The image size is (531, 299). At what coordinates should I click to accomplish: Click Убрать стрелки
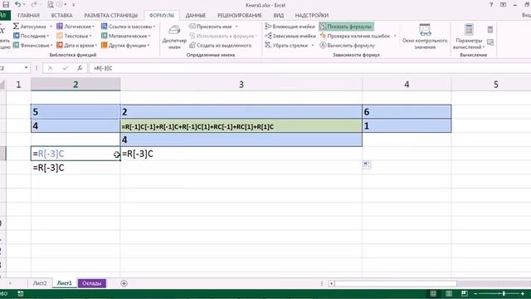[286, 46]
